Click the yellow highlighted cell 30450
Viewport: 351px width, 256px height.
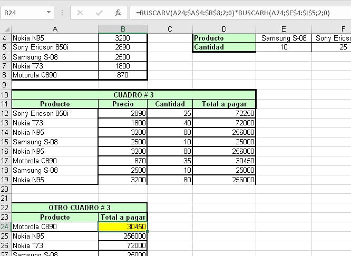pyautogui.click(x=123, y=227)
